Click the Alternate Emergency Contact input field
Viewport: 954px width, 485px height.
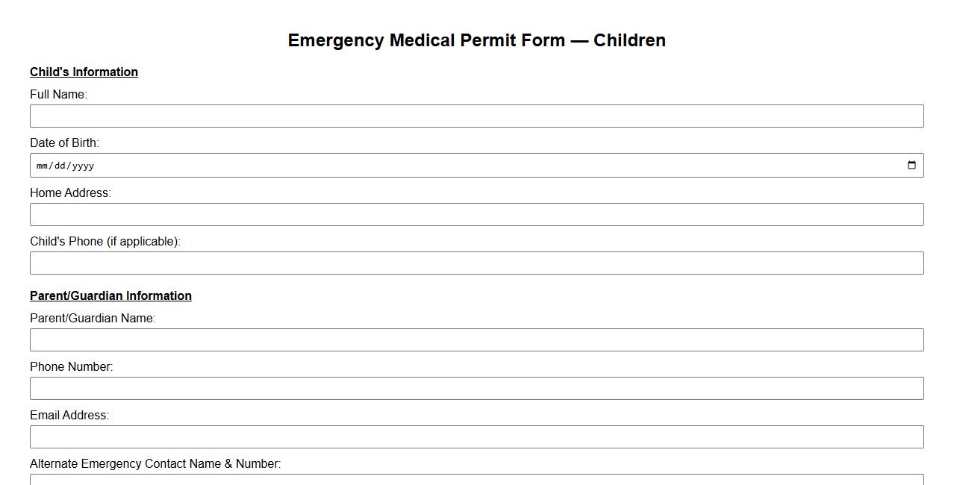pyautogui.click(x=476, y=481)
